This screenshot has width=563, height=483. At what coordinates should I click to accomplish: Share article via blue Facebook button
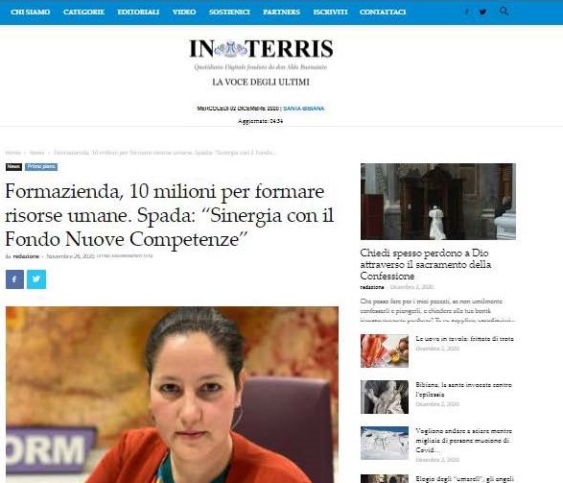14,279
